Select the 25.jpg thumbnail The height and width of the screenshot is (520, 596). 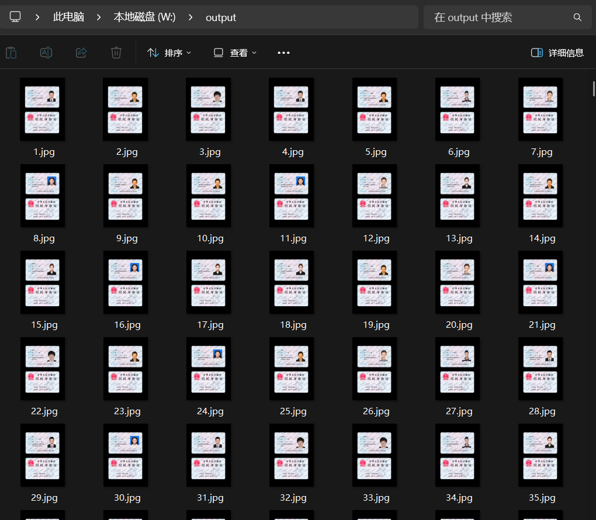(291, 369)
